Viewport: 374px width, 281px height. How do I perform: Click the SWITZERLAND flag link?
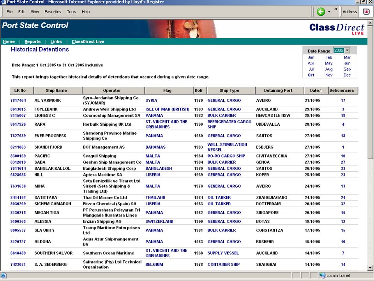click(x=159, y=222)
